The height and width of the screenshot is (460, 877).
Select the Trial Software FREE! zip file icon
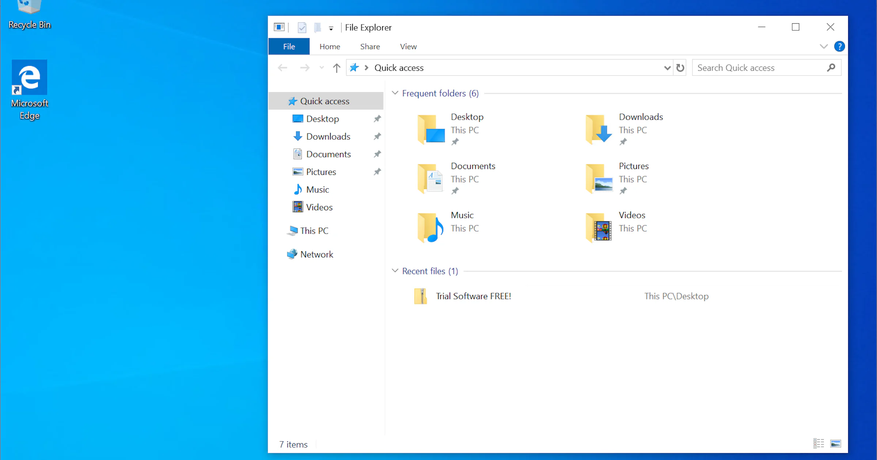[421, 296]
